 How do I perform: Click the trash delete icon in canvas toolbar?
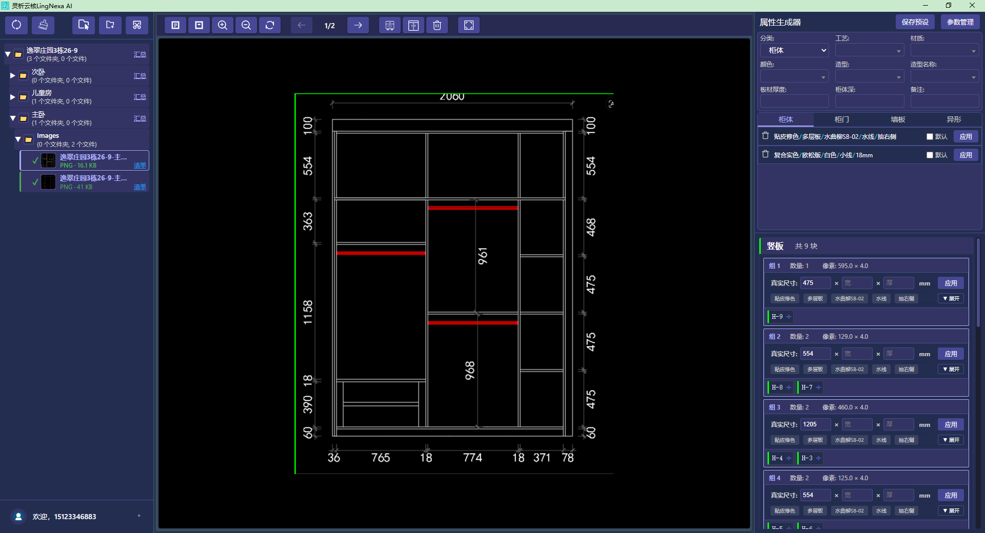[437, 25]
